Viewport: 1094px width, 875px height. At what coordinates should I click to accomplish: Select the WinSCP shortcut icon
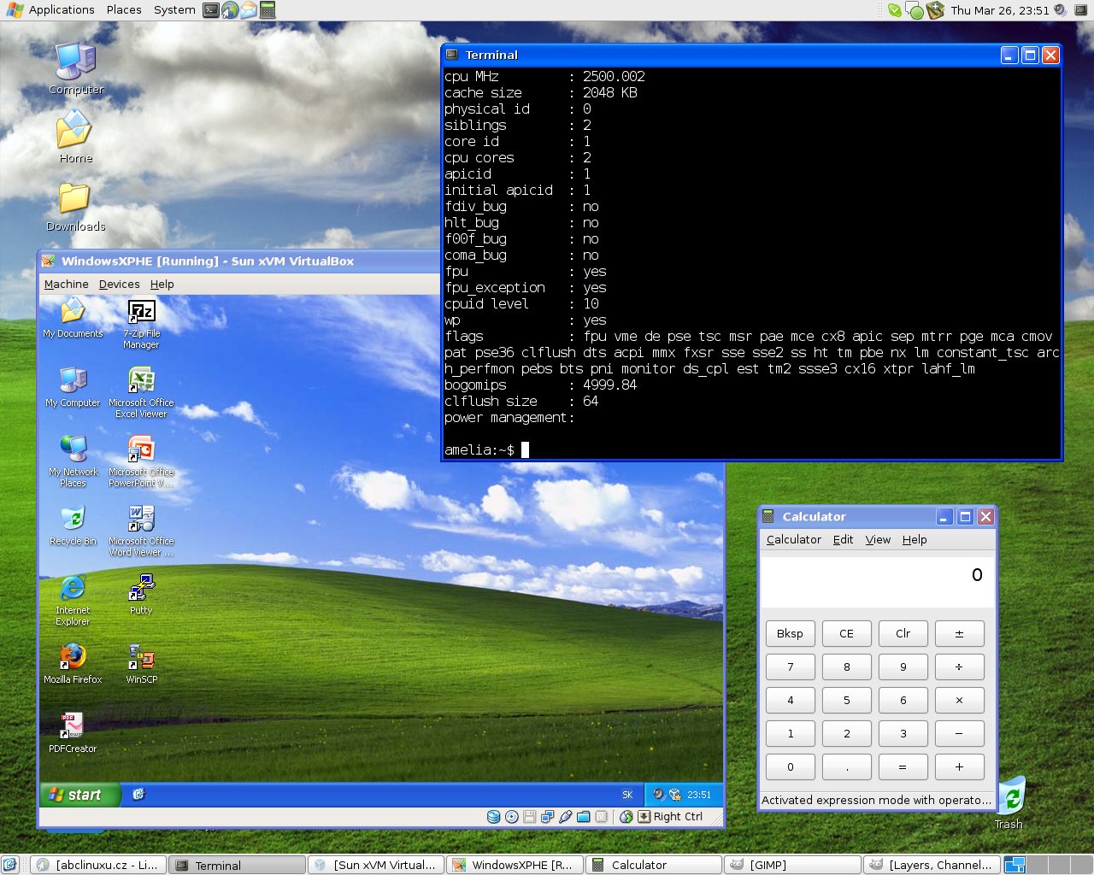pyautogui.click(x=141, y=664)
